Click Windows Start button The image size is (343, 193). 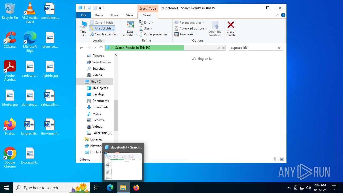tap(6, 188)
